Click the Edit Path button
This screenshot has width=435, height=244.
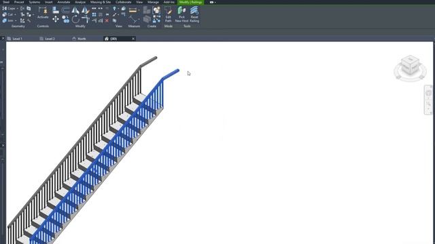(169, 14)
